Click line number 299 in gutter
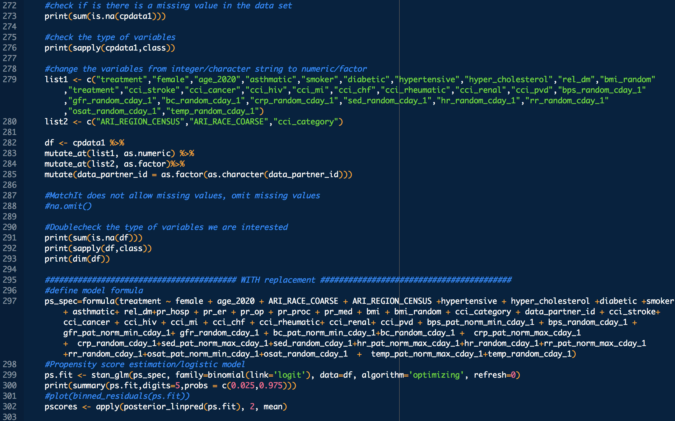 click(9, 375)
